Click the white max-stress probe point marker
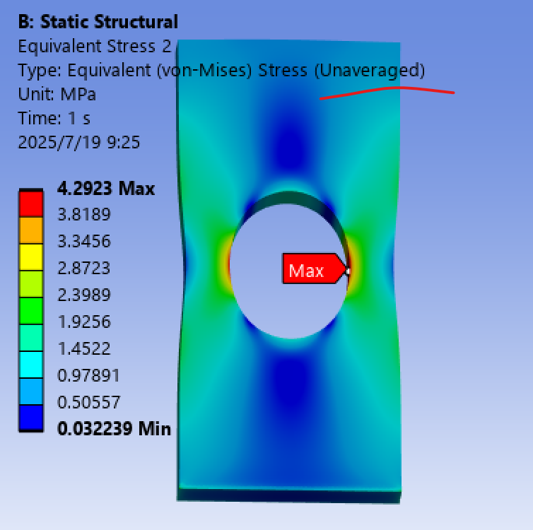Viewport: 533px width, 530px height. [x=348, y=271]
